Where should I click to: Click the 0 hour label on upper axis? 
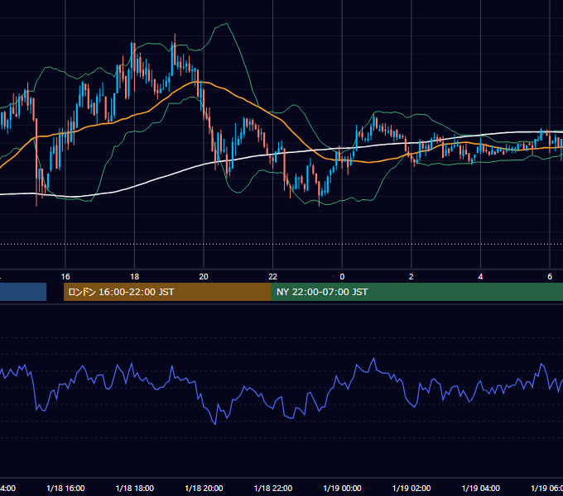click(x=342, y=277)
